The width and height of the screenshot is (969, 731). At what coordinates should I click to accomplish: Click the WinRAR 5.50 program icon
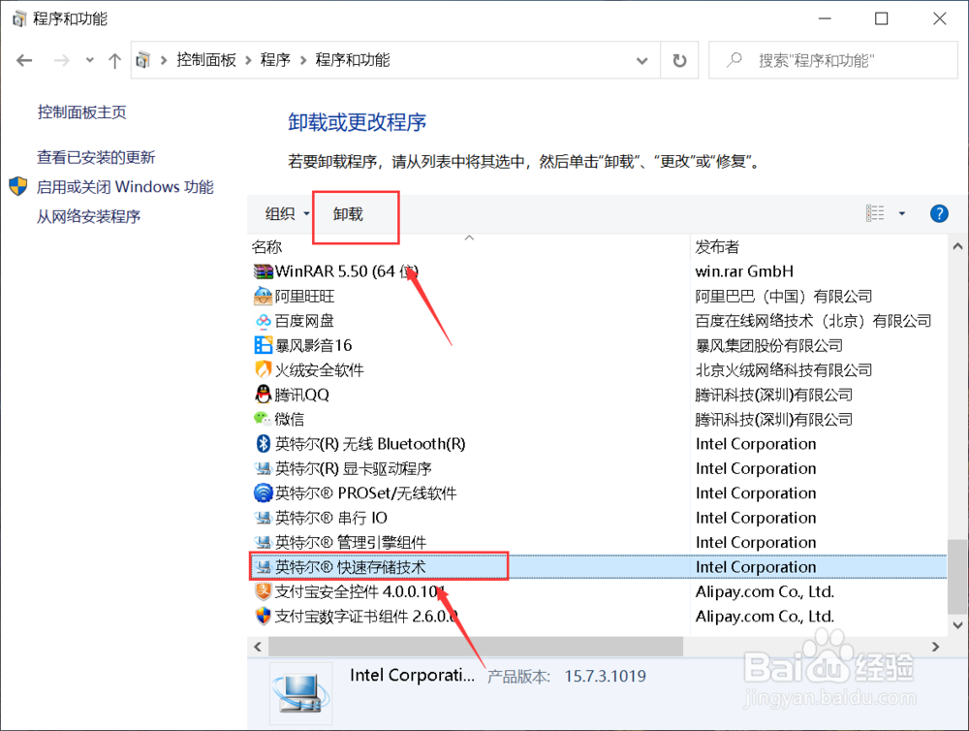tap(264, 271)
